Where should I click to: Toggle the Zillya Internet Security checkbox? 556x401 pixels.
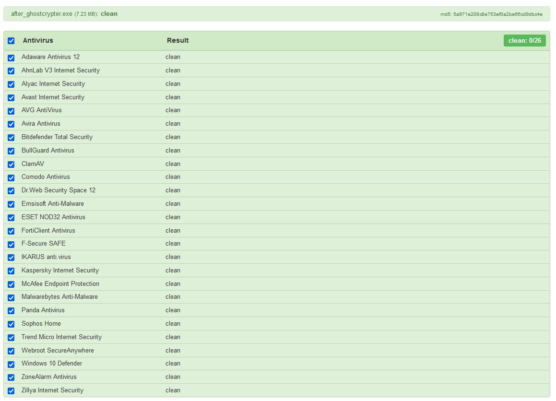click(x=11, y=391)
